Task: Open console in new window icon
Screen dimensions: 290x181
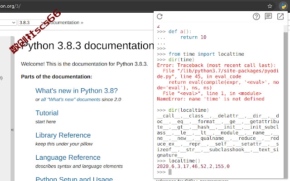Action: click(280, 16)
